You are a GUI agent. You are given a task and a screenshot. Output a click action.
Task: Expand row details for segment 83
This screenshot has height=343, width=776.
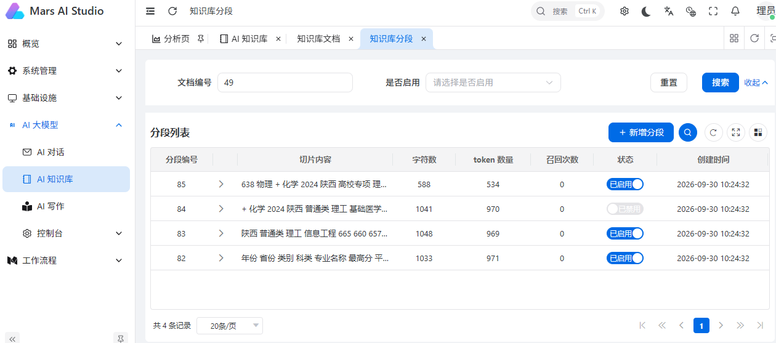221,233
